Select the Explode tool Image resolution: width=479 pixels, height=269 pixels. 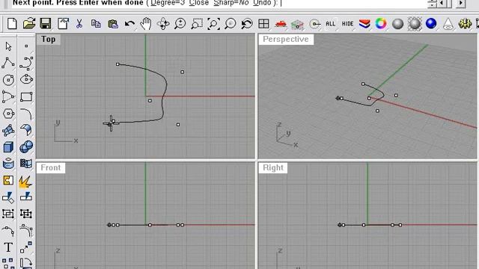point(25,181)
